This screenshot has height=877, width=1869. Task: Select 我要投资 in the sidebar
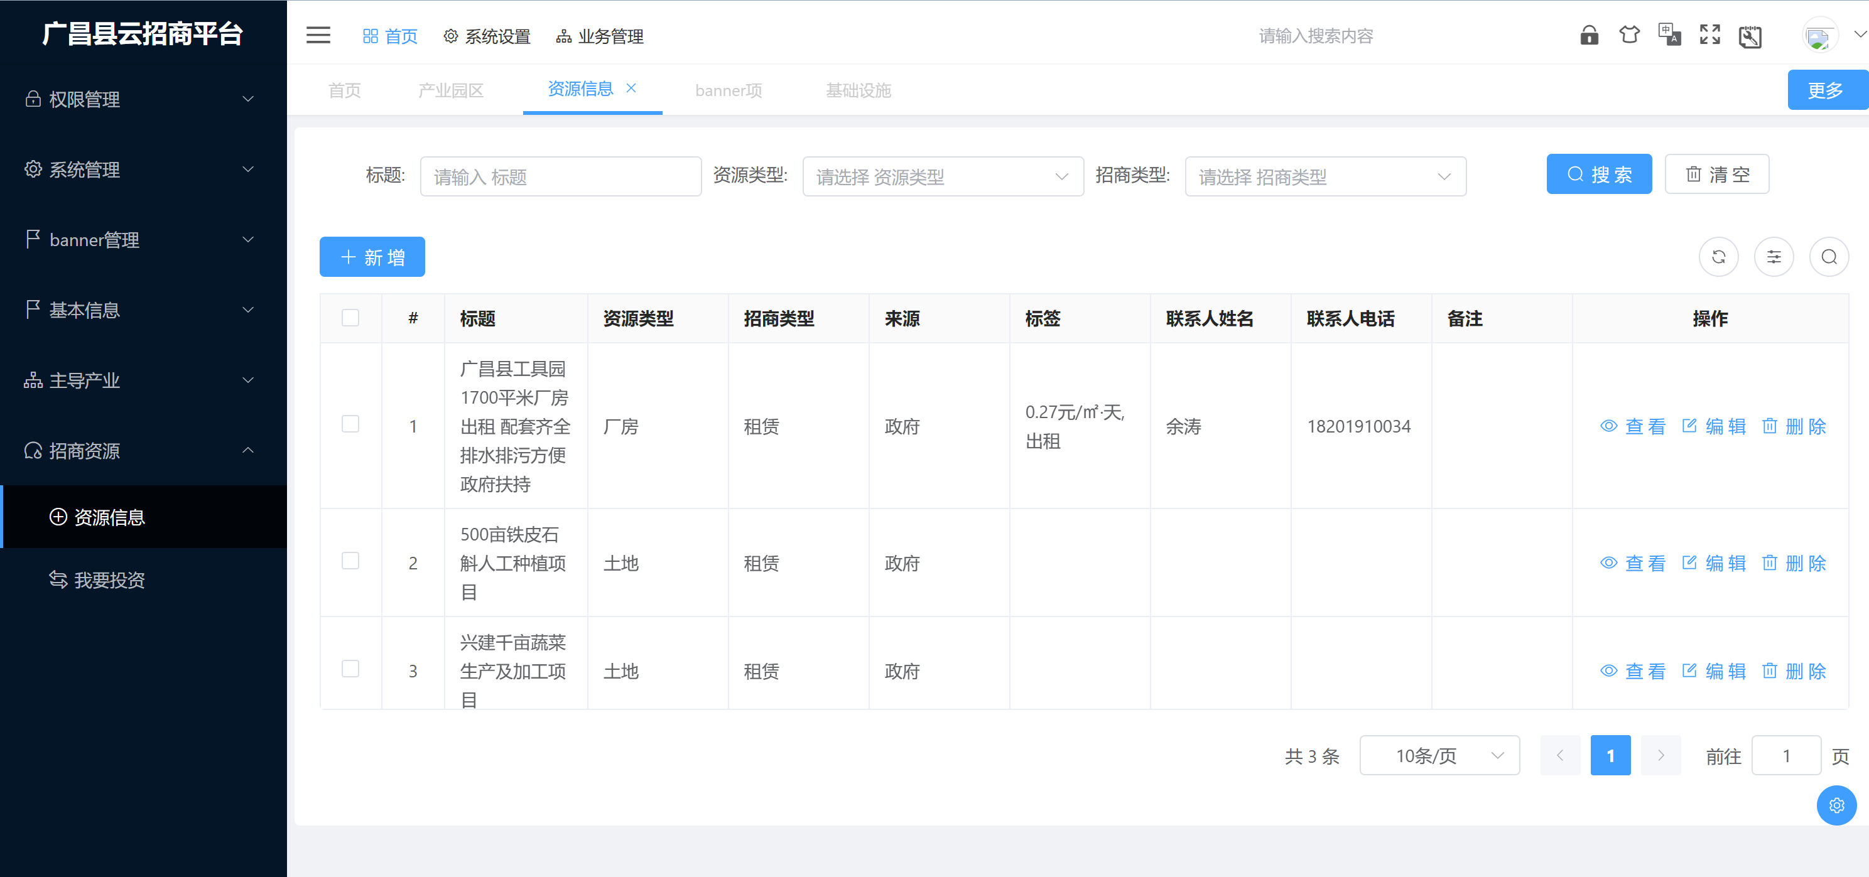pyautogui.click(x=143, y=580)
